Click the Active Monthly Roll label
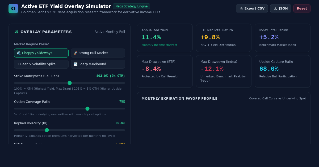Screen dimensions: 319x167 (x=110, y=32)
